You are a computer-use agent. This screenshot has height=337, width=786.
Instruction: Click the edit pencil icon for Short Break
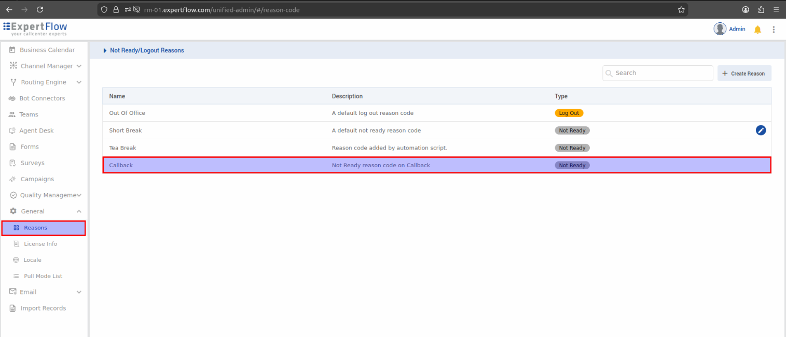coord(761,130)
